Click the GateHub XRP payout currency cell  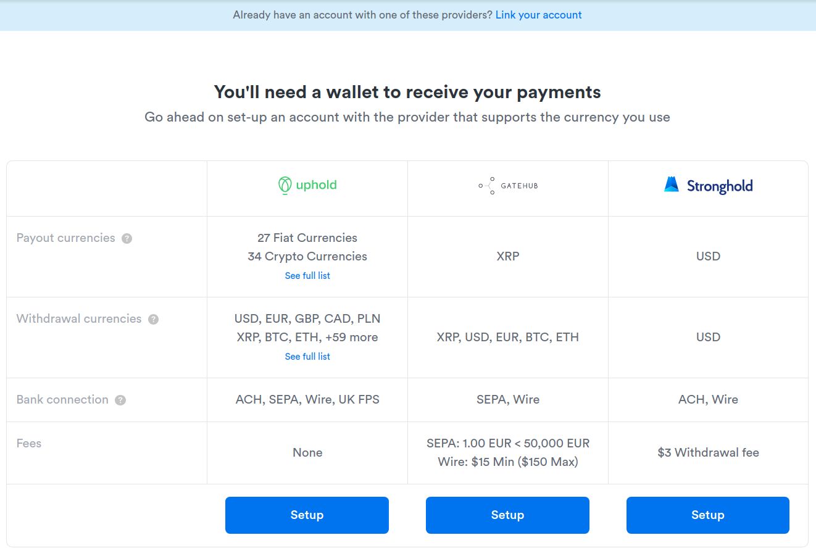click(508, 257)
